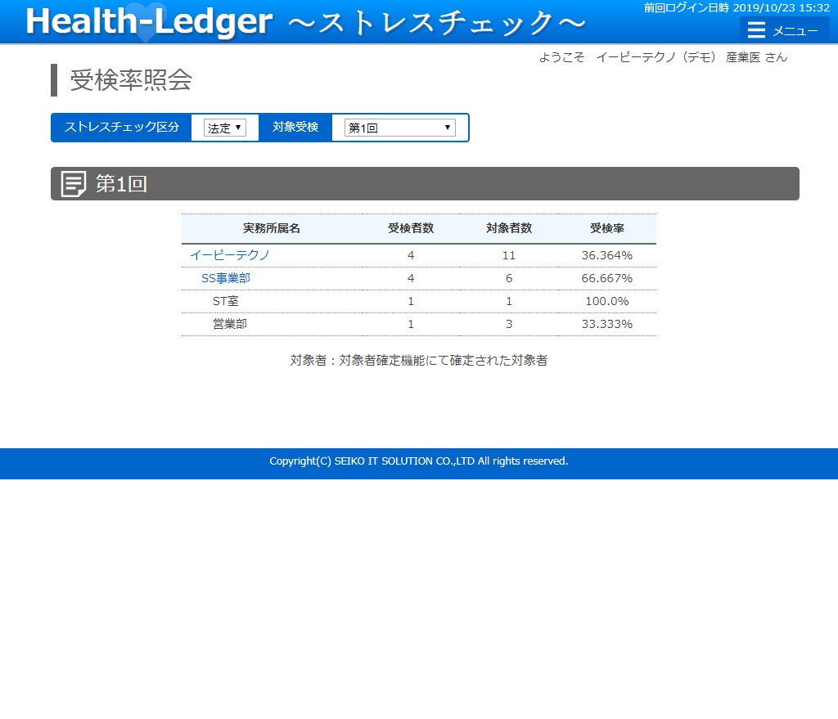Click the document icon beside 第1回 header

click(74, 184)
